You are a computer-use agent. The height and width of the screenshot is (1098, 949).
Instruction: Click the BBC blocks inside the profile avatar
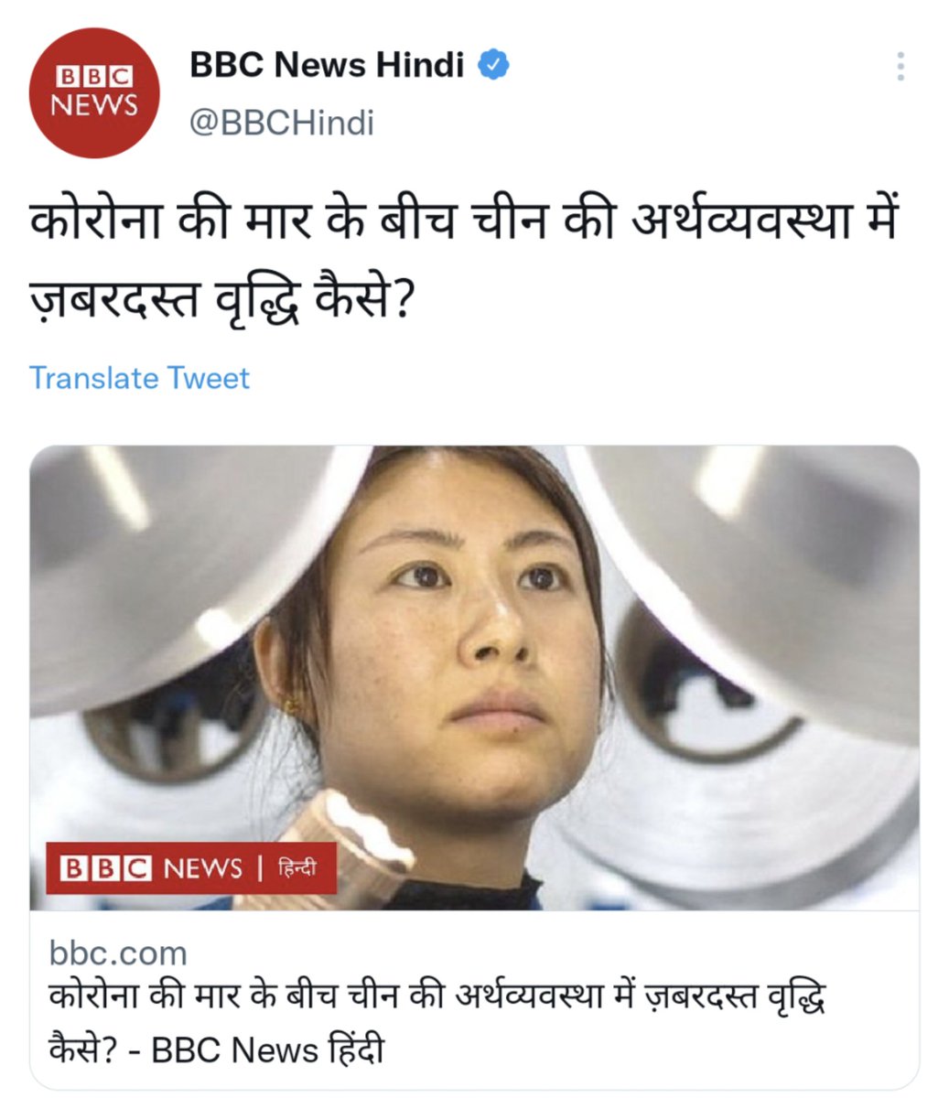click(x=94, y=76)
